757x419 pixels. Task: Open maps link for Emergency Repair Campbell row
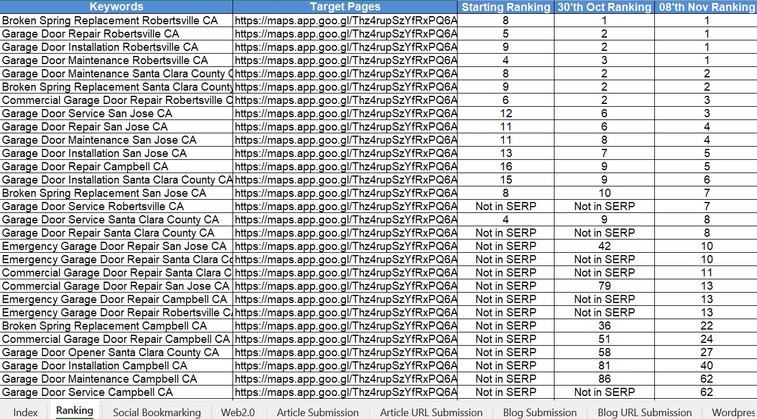(346, 299)
